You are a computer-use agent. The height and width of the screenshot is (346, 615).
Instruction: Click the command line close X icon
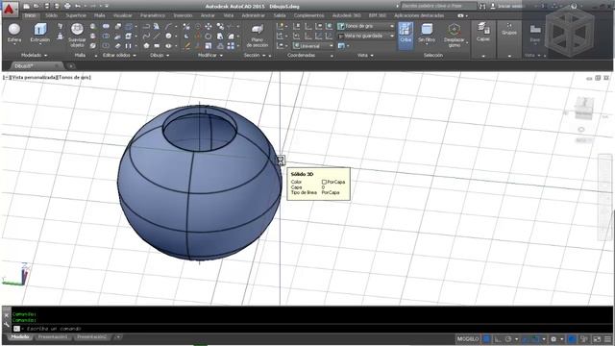pyautogui.click(x=7, y=315)
